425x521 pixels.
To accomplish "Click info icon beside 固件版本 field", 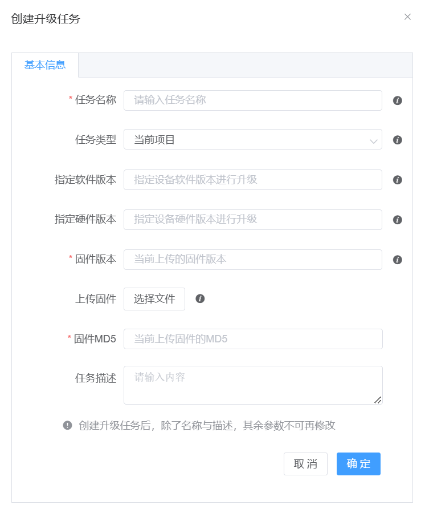I will pyautogui.click(x=398, y=260).
